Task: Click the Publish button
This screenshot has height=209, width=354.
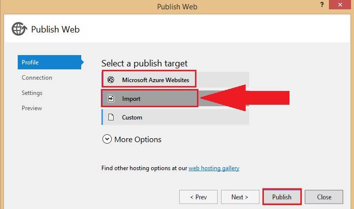Action: [x=282, y=197]
